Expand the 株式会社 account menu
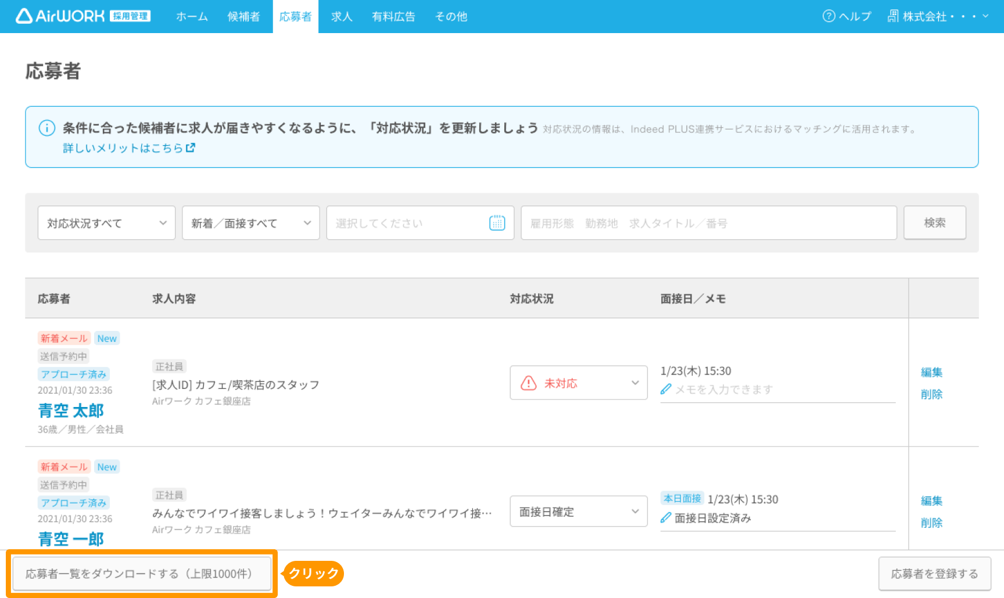The height and width of the screenshot is (598, 1004). click(939, 16)
